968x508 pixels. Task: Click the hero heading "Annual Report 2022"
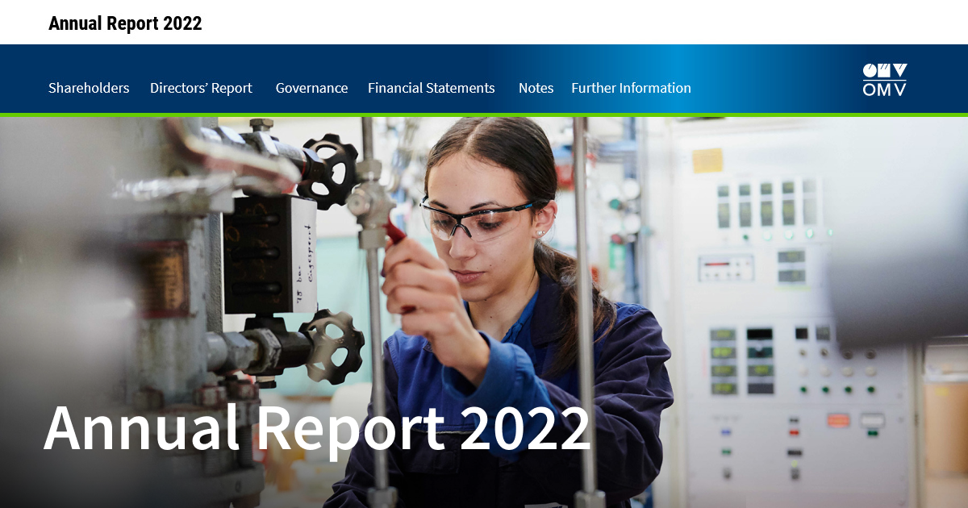[319, 431]
